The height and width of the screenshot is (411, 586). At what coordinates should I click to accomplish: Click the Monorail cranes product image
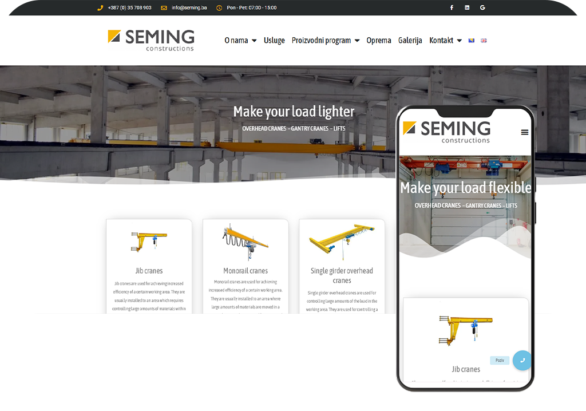click(x=246, y=242)
